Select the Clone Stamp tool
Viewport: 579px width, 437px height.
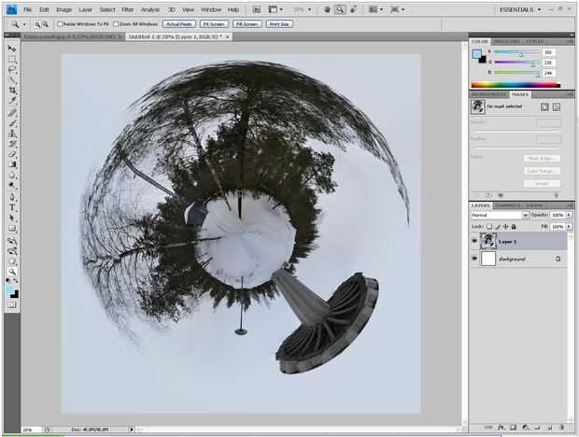click(x=12, y=133)
